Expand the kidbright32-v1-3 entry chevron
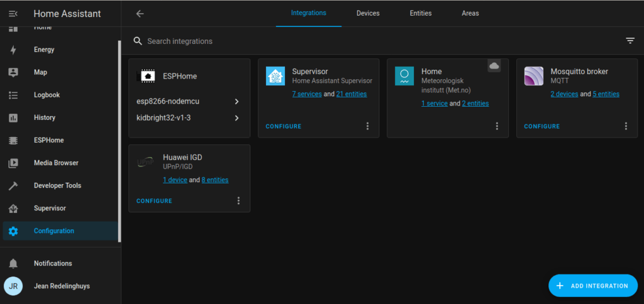644x304 pixels. [236, 118]
